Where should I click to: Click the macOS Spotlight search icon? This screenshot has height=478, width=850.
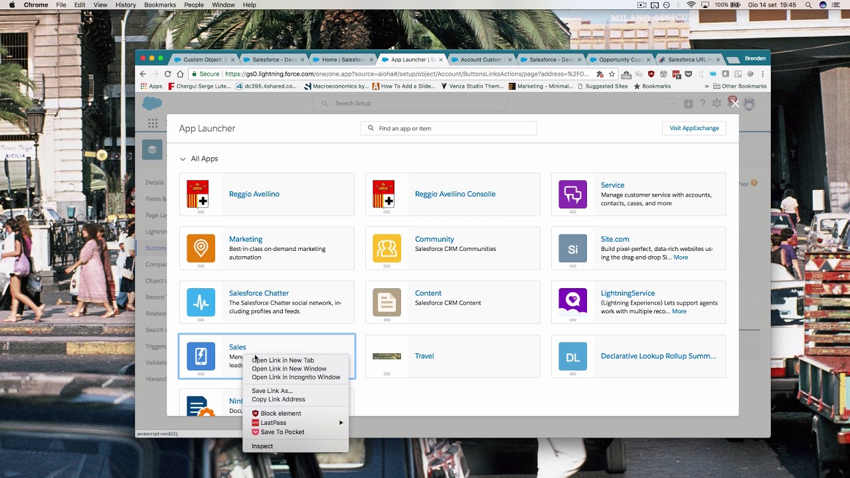pos(808,5)
